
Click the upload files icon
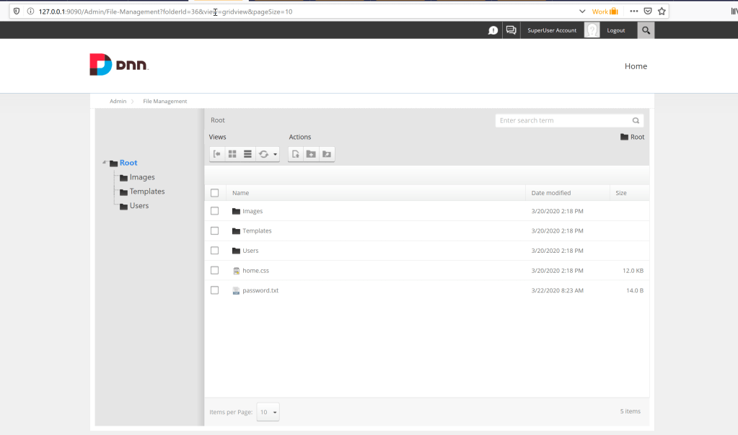tap(296, 154)
